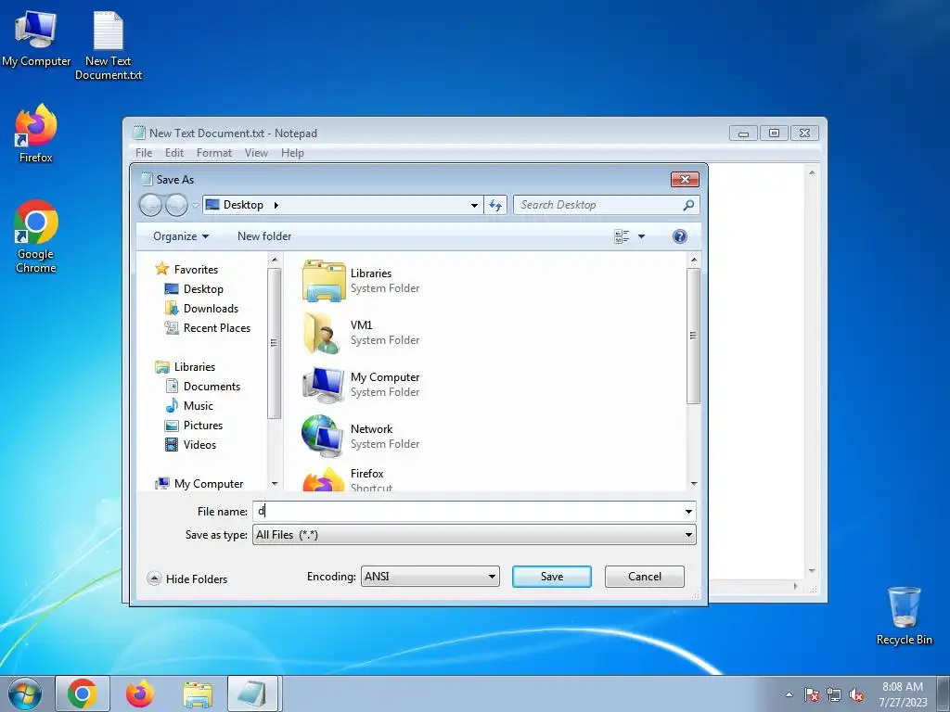Collapse the browser with Hide Folders

click(187, 578)
